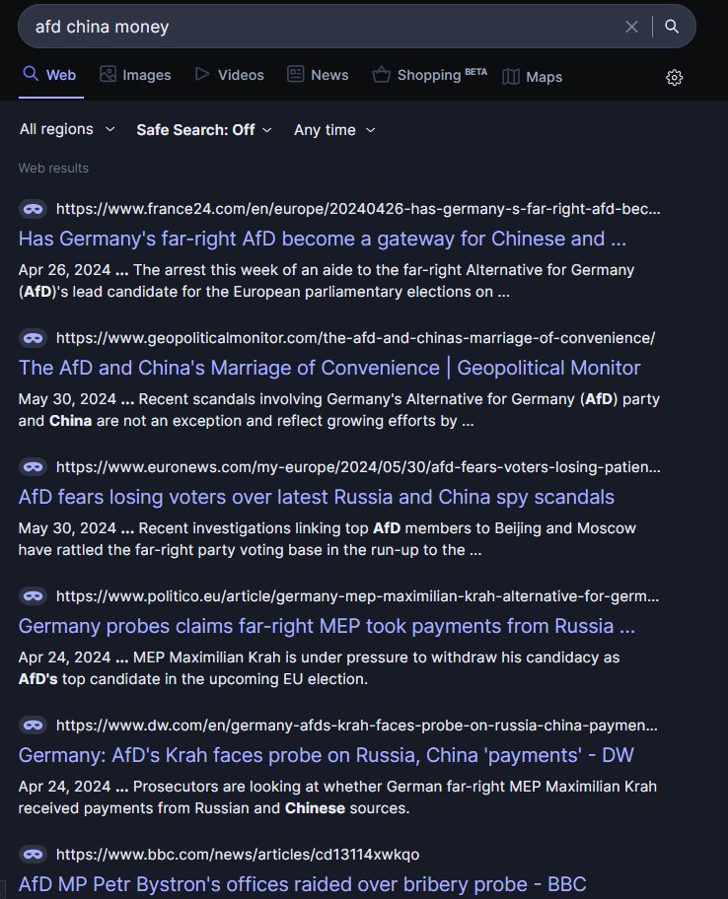Click the News newspaper icon

(296, 74)
